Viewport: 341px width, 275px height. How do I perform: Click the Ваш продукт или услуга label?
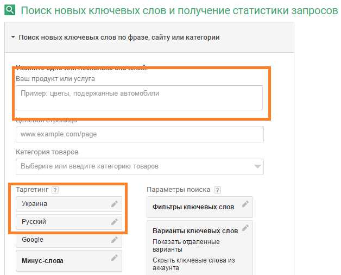pos(55,79)
